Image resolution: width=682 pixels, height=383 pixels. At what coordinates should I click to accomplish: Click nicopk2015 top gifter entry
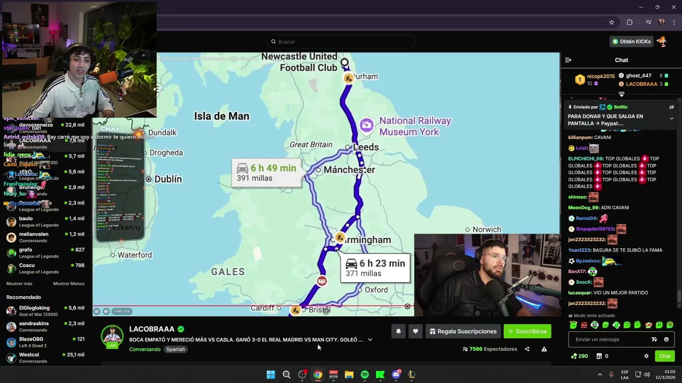click(594, 80)
